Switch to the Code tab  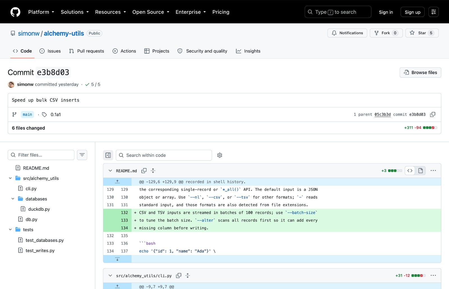22,51
